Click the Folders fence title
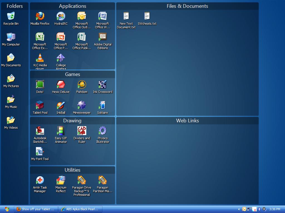The width and height of the screenshot is (285, 213). coord(15,6)
